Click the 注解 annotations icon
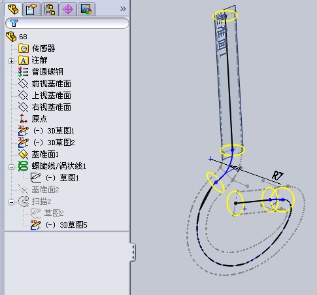Screen dimensions: 317x295 (x=24, y=60)
